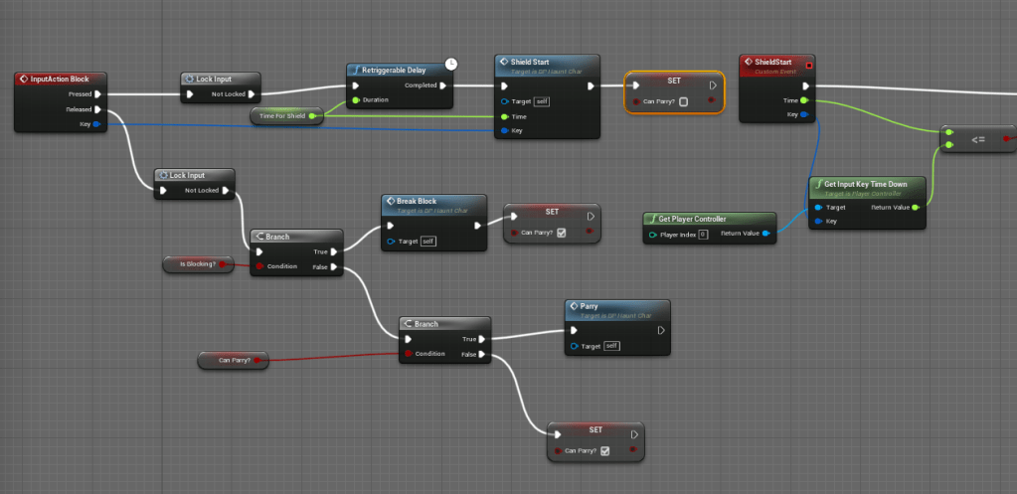Select the Is Blocking? variable node

(197, 264)
